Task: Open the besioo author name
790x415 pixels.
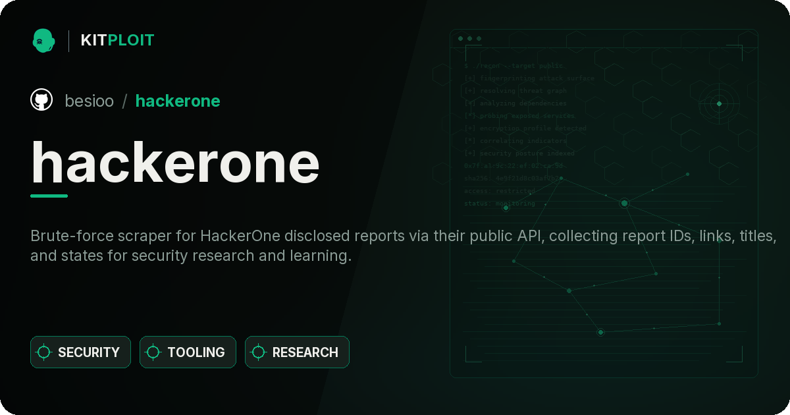Action: (x=89, y=101)
